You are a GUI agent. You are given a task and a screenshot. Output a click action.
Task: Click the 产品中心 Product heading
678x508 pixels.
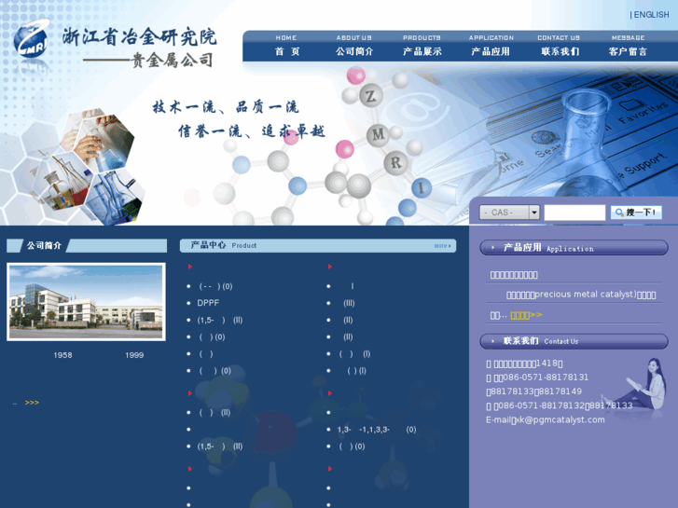pyautogui.click(x=224, y=245)
